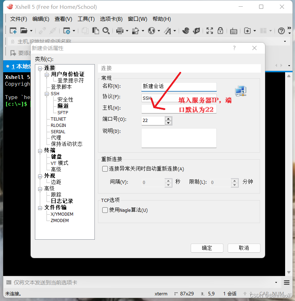Collapse the 用户身份验证 tree node
Screen dimensions: 295x301
click(47, 75)
